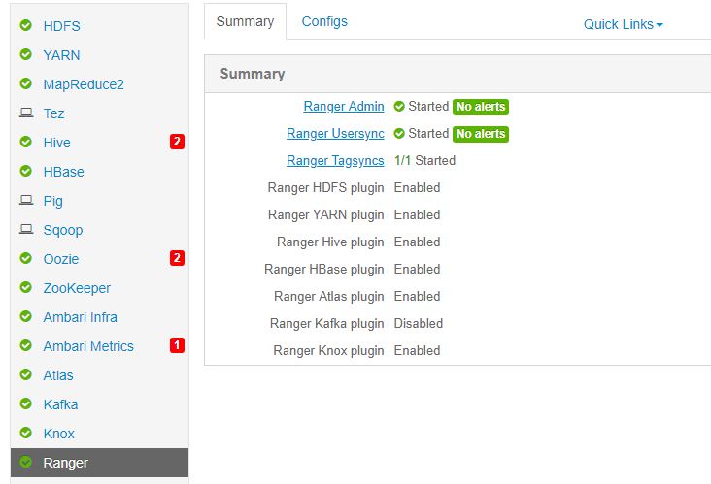Select the Summary tab
Viewport: 711px width, 484px height.
245,21
